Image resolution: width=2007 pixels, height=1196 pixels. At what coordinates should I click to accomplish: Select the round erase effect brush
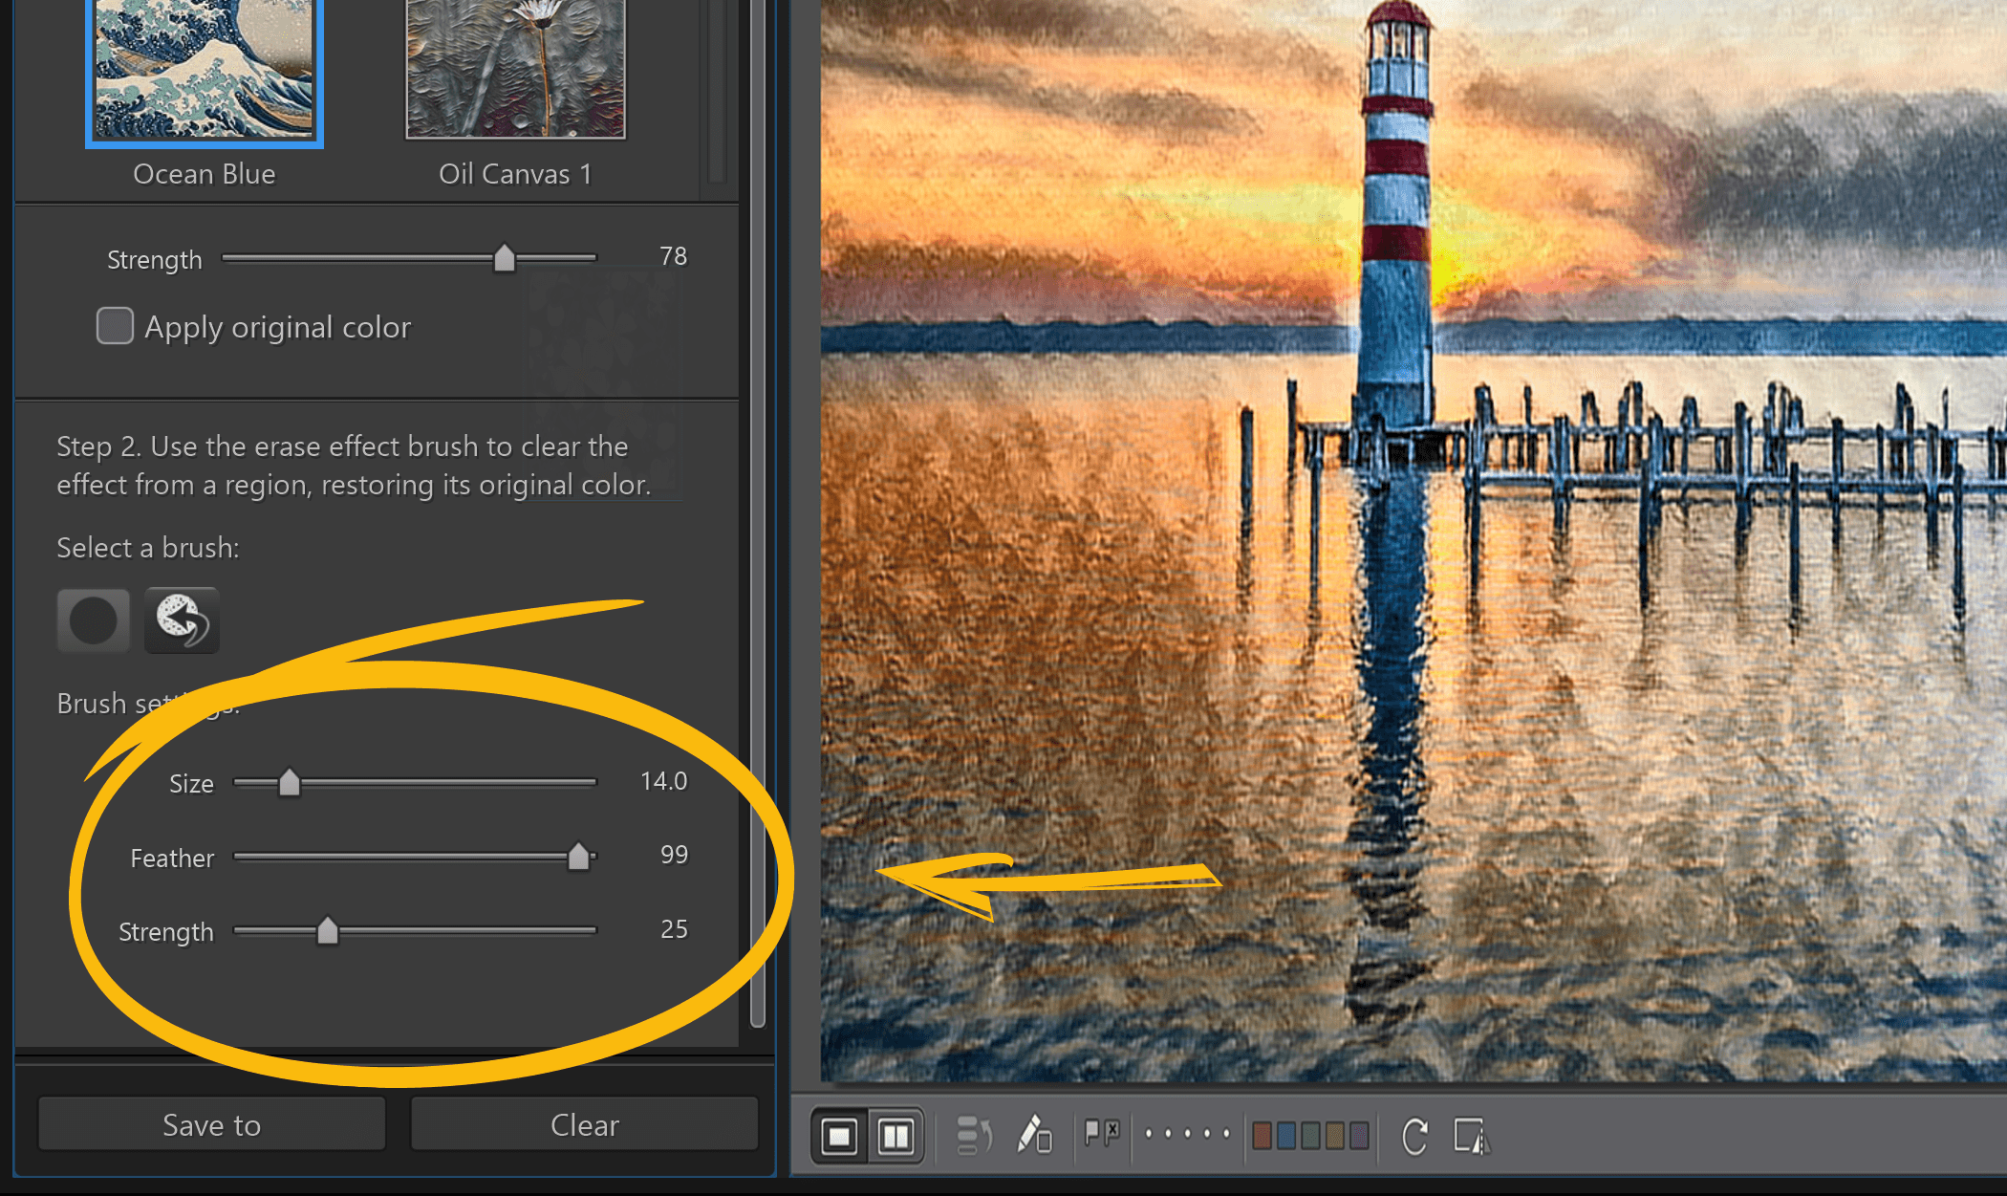point(93,620)
